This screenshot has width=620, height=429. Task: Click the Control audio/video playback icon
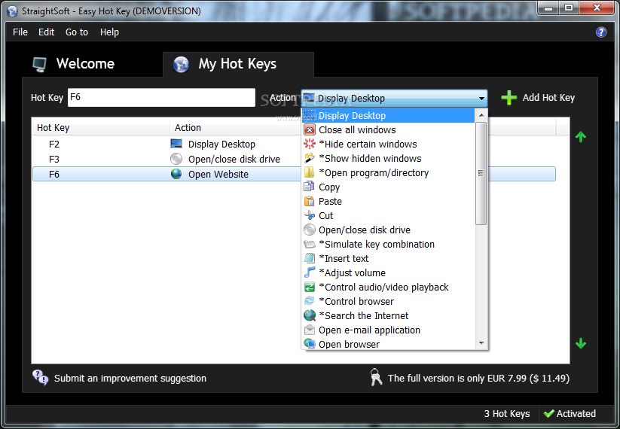[x=309, y=287]
